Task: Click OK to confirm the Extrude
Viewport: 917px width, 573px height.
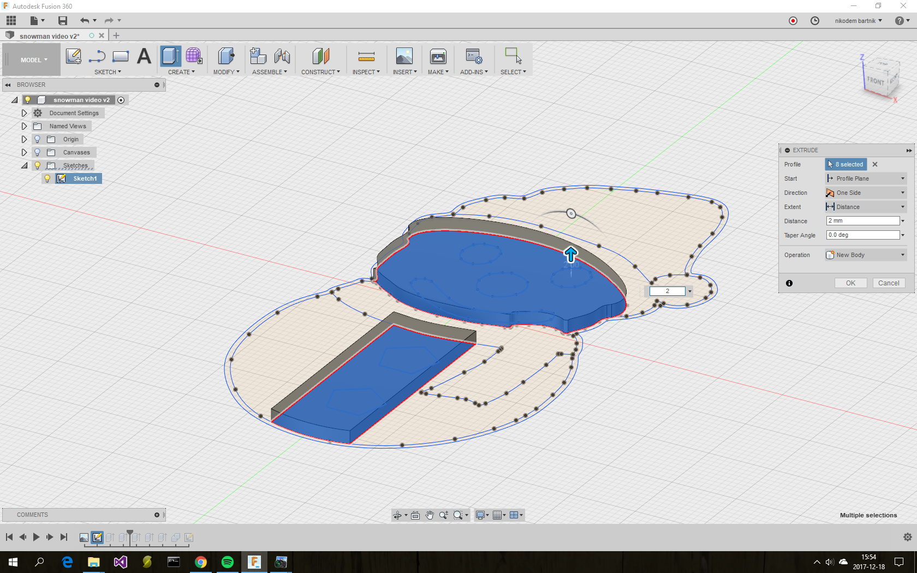Action: click(850, 283)
